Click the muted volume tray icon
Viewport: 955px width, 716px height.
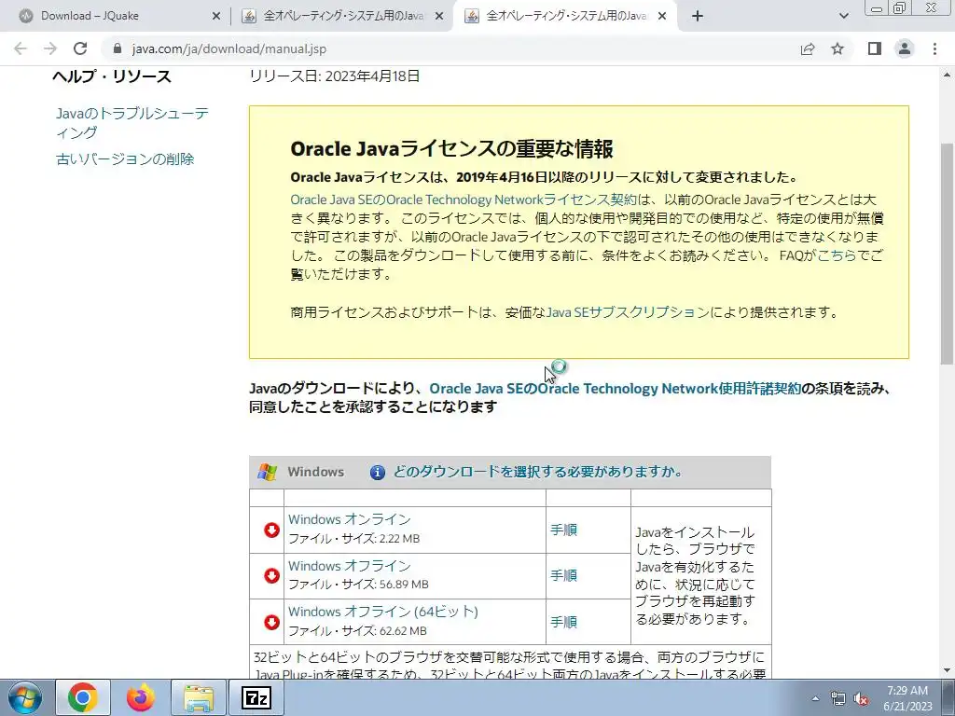coord(861,698)
